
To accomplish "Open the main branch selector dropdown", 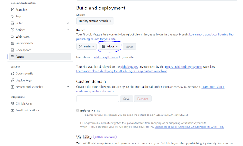I will click(x=87, y=46).
